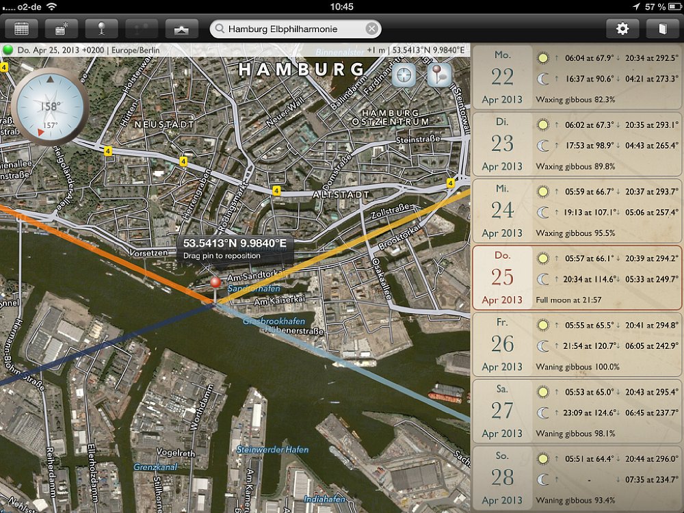Select Friday 26 Apr 2013 entry
Image resolution: width=684 pixels, height=513 pixels.
(x=576, y=344)
